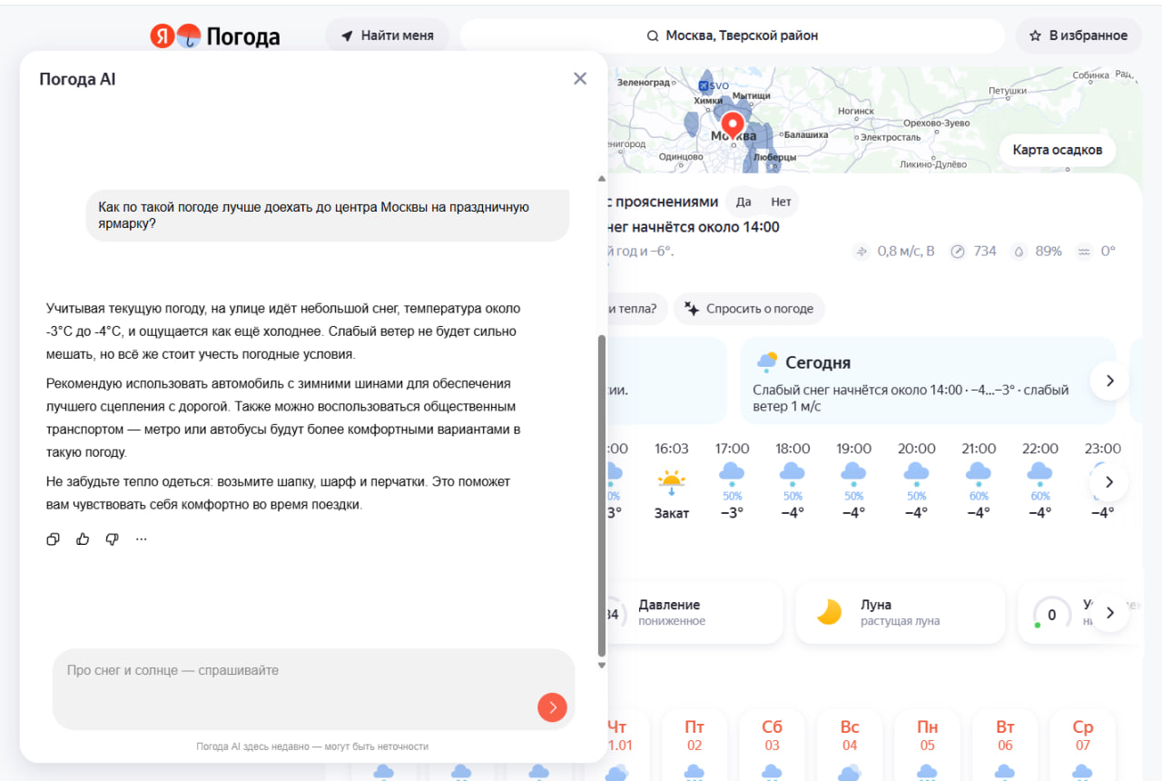Send message with the red arrow button
Screen dimensions: 1162x781
[552, 707]
